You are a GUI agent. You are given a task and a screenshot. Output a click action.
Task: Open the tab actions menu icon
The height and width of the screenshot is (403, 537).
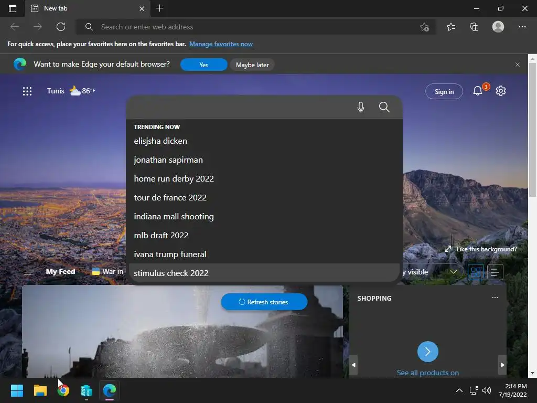(13, 8)
